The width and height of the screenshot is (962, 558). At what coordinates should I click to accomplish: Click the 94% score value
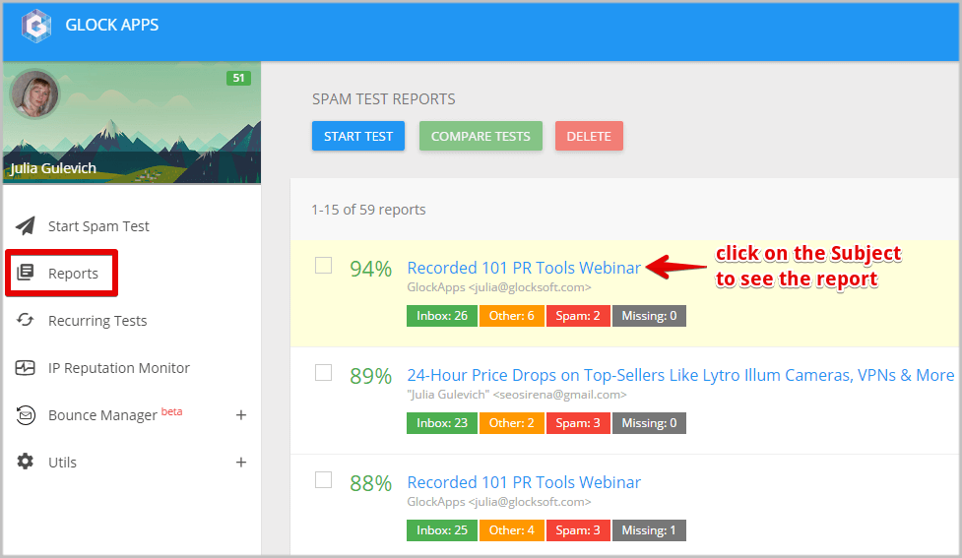point(370,269)
